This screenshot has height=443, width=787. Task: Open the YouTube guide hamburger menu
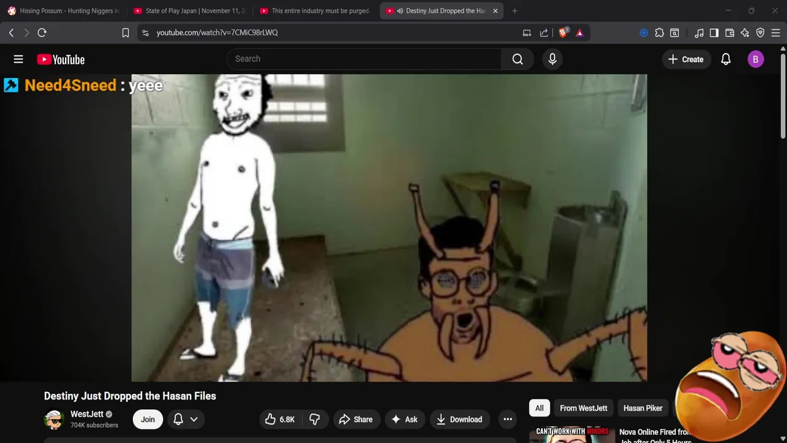click(x=18, y=59)
